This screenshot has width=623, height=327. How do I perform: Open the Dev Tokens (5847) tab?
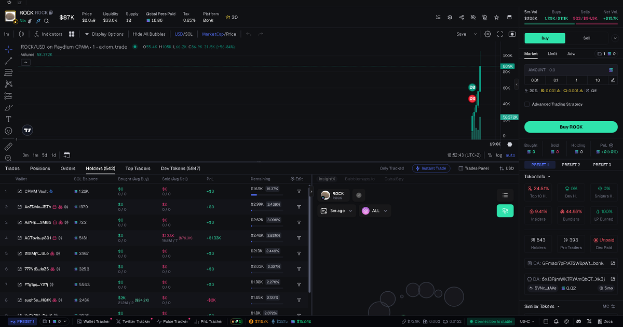(181, 168)
